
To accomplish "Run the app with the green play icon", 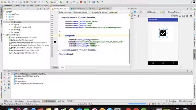I will 61,2.
